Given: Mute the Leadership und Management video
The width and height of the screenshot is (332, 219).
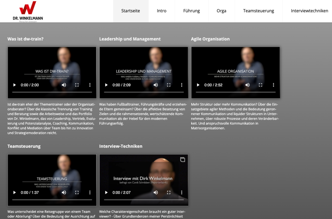Looking at the screenshot, I should pos(156,85).
